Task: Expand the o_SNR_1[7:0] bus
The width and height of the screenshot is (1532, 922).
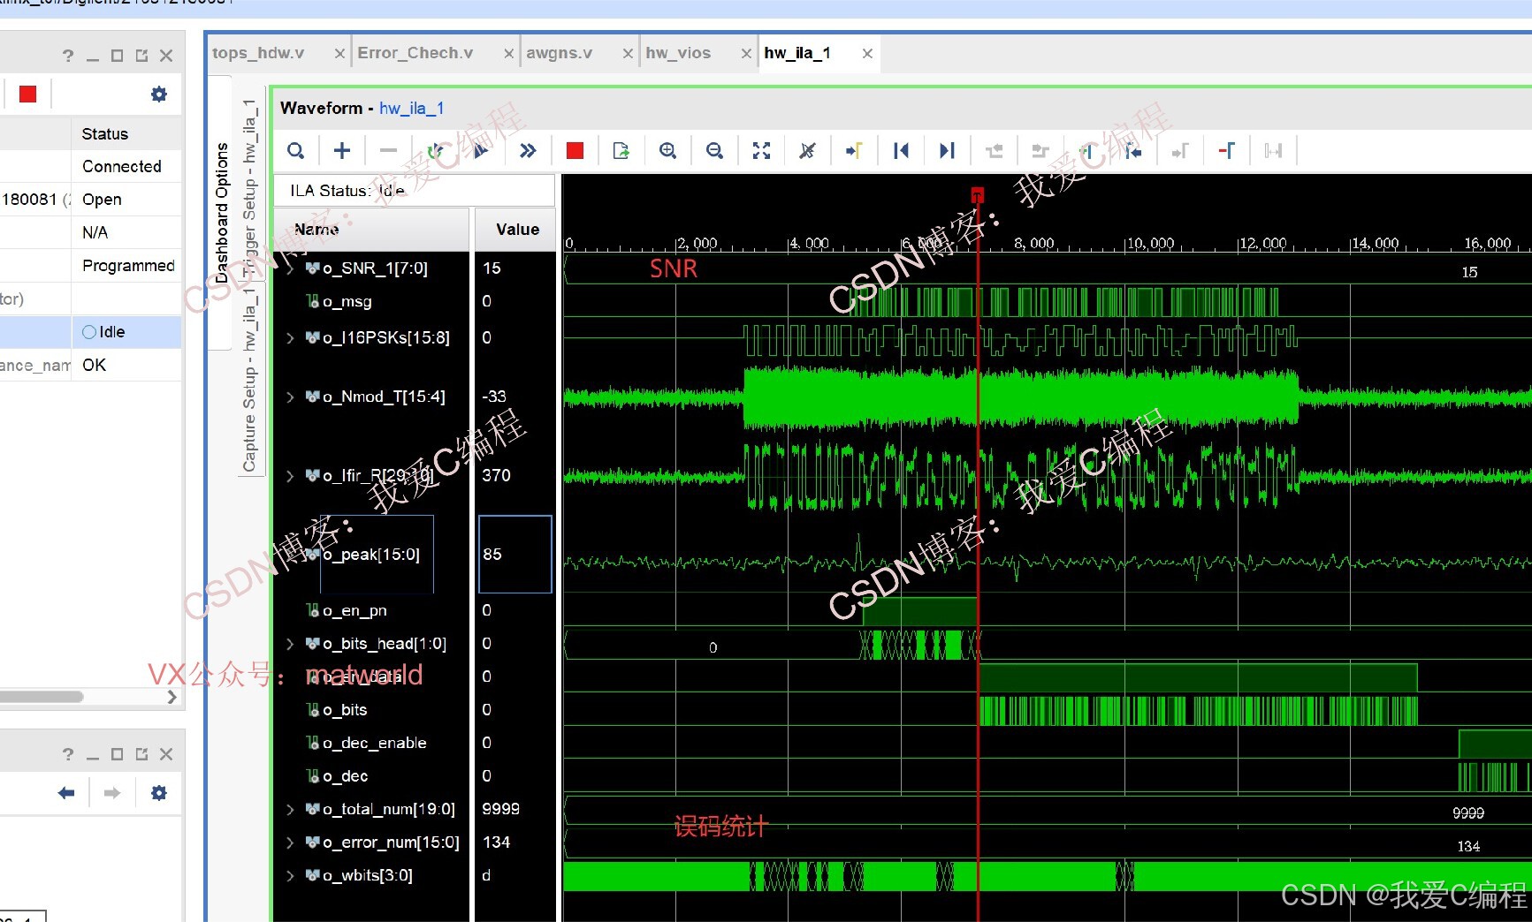Action: point(290,268)
